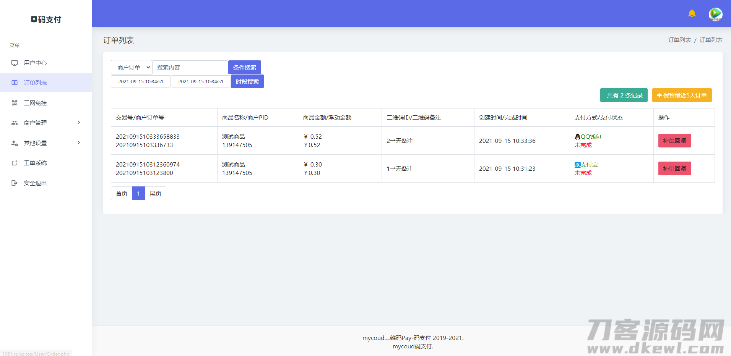Click the QQ钱包 penguin icon in first row
This screenshot has height=356, width=731.
577,137
